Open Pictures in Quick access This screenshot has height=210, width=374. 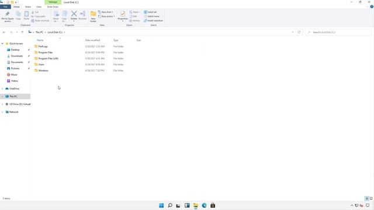[x=15, y=68]
